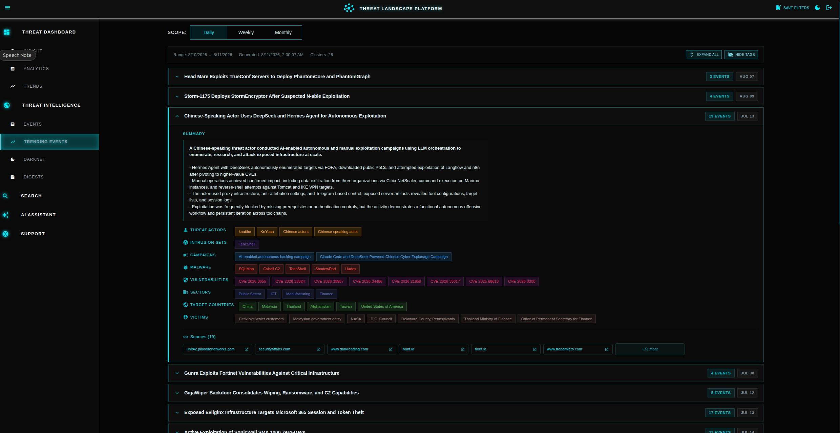Screen dimensions: 840x433
Task: Expand Exposed Evilginx Infrastructure cluster chevron
Action: (x=177, y=413)
